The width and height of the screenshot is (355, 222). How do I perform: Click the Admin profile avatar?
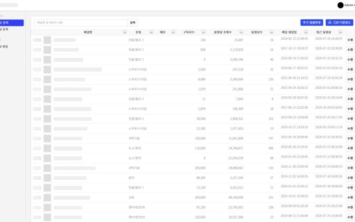click(340, 5)
